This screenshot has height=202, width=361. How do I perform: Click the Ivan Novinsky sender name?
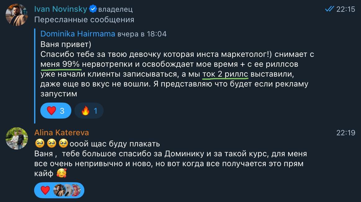(60, 9)
